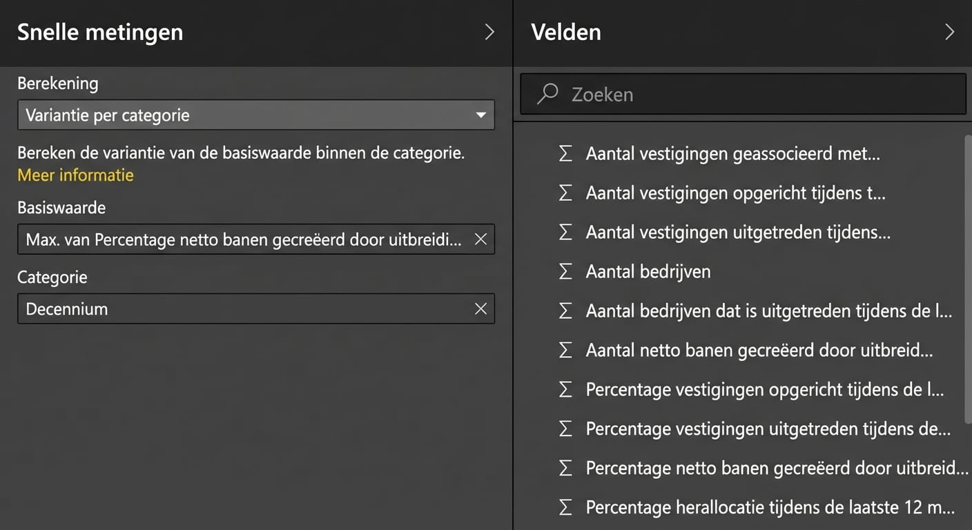Click the Velden list vertical scrollbar
Image resolution: width=972 pixels, height=530 pixels.
coord(967,276)
